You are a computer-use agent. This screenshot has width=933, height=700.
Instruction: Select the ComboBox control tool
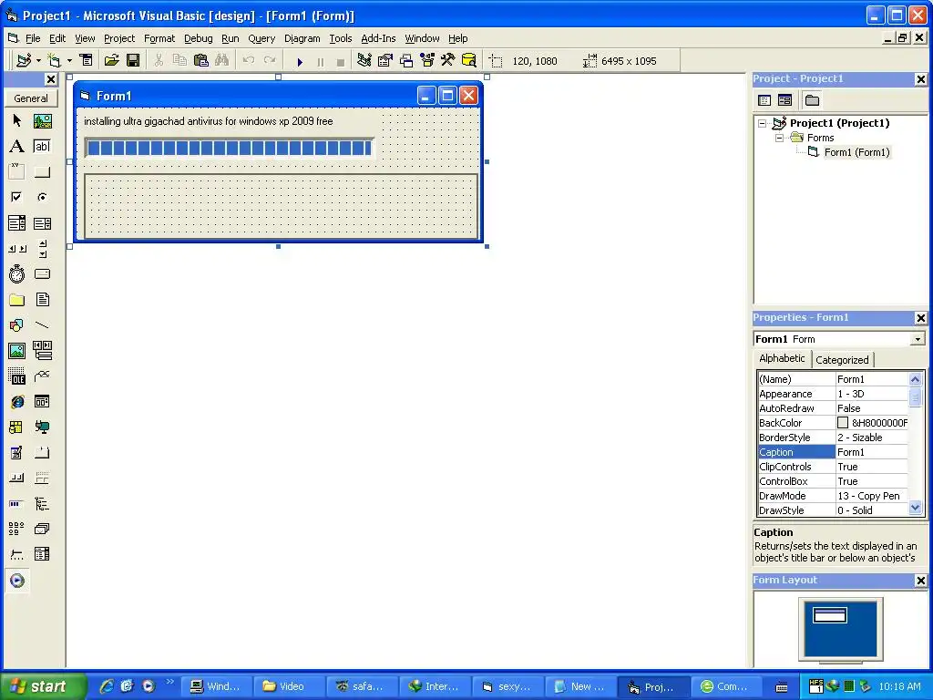[x=16, y=223]
